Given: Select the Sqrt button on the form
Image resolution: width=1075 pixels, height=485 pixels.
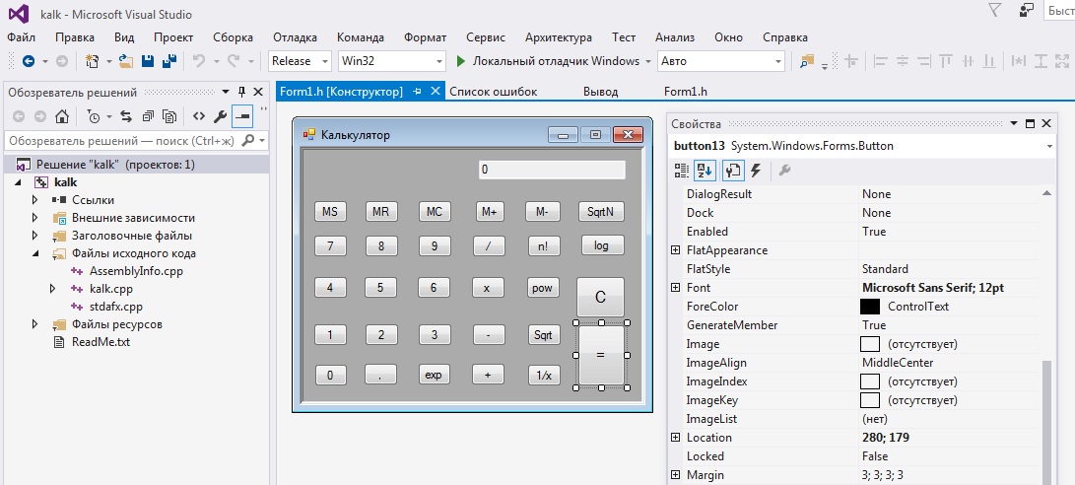Looking at the screenshot, I should pos(543,335).
